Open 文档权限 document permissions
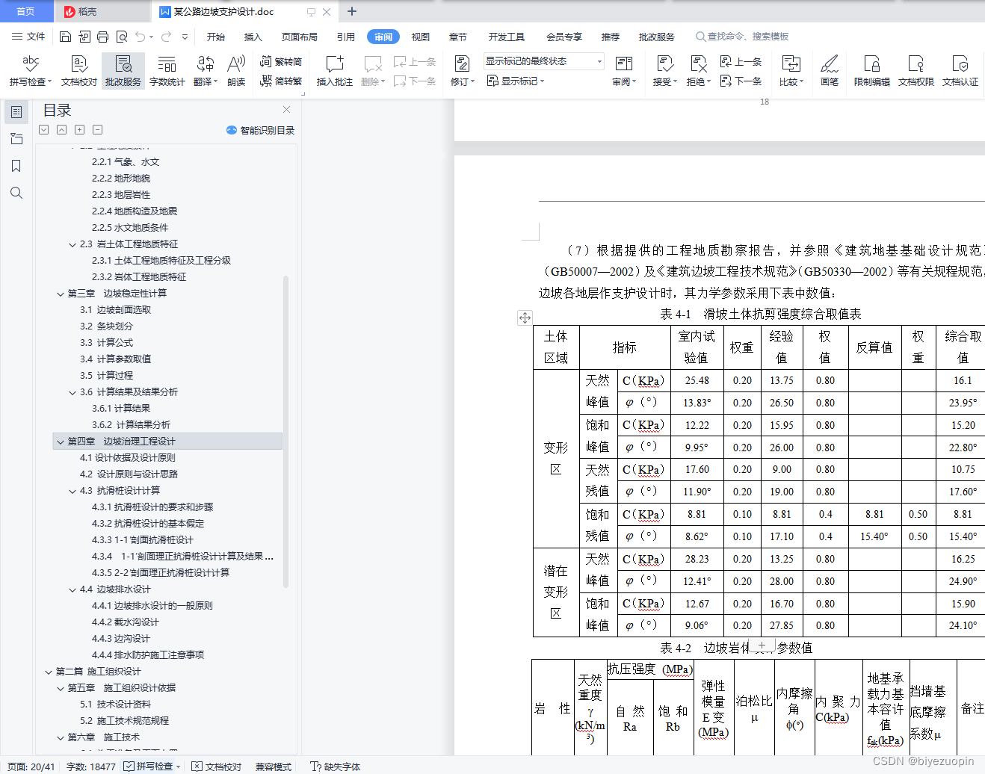 coord(916,71)
